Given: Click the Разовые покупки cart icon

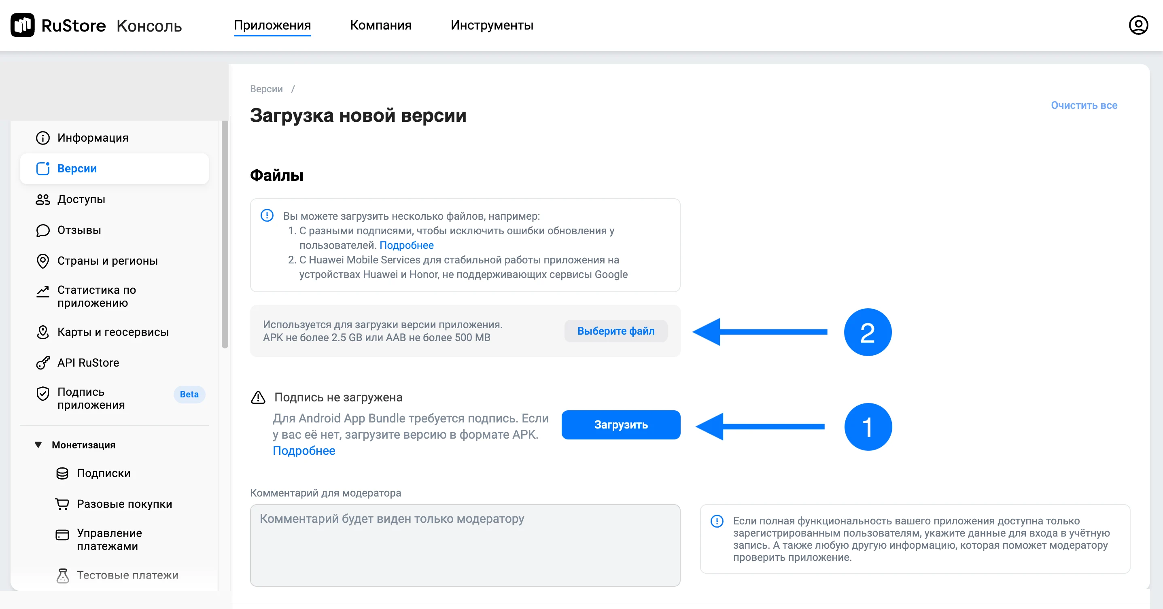Looking at the screenshot, I should [x=62, y=504].
